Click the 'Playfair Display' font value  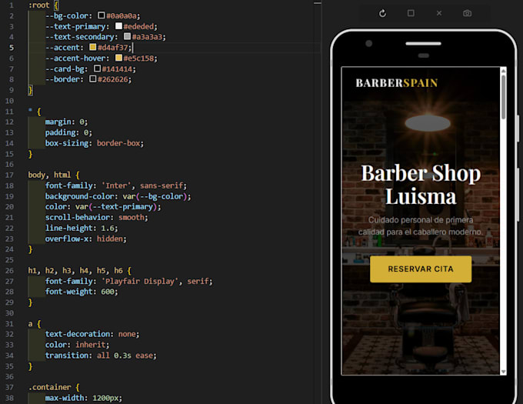point(140,281)
